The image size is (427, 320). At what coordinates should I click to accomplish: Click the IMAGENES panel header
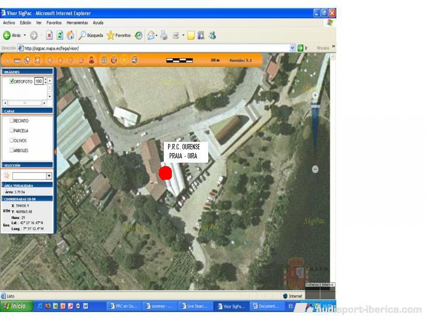[x=27, y=71]
